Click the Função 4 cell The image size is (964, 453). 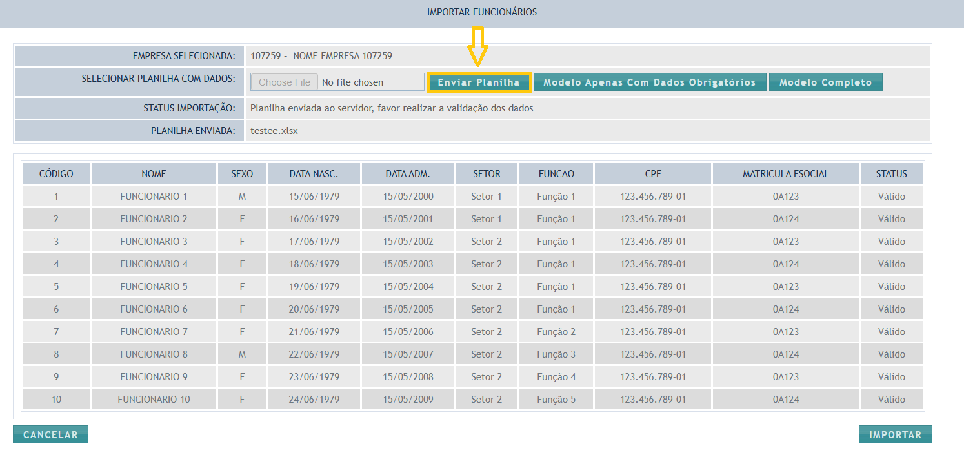[x=556, y=377]
